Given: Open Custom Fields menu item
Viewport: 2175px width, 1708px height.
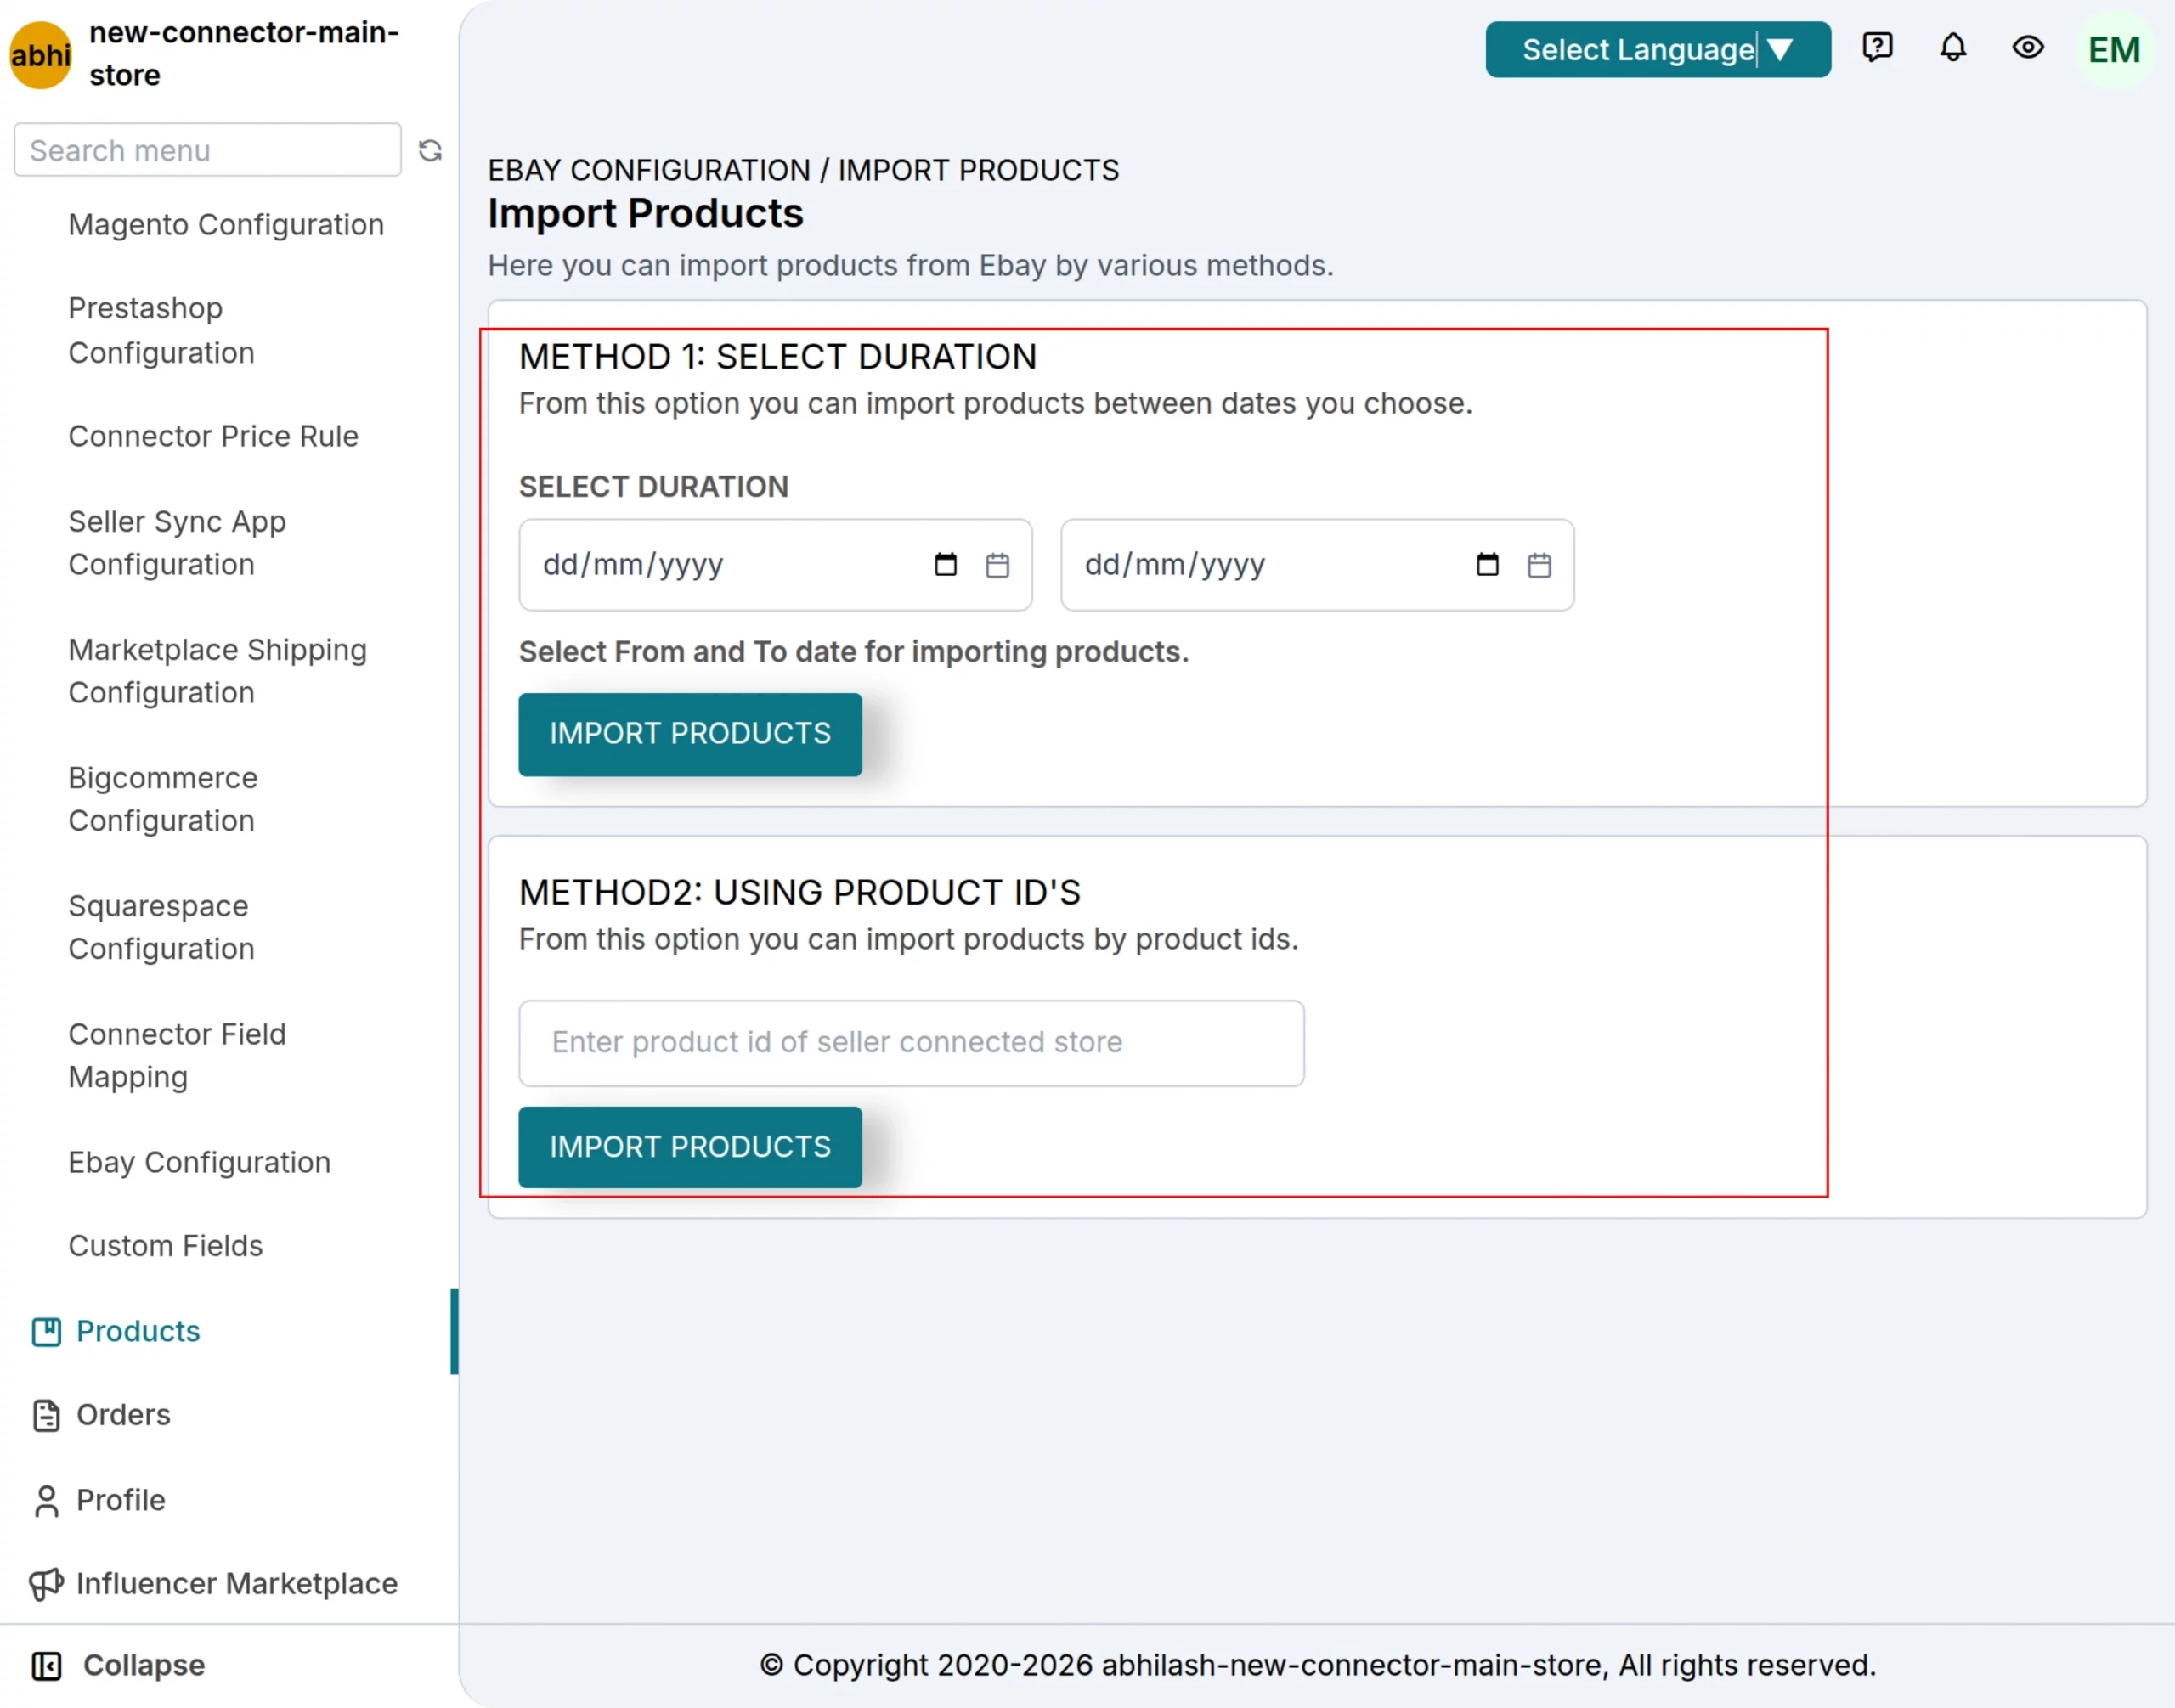Looking at the screenshot, I should (165, 1246).
